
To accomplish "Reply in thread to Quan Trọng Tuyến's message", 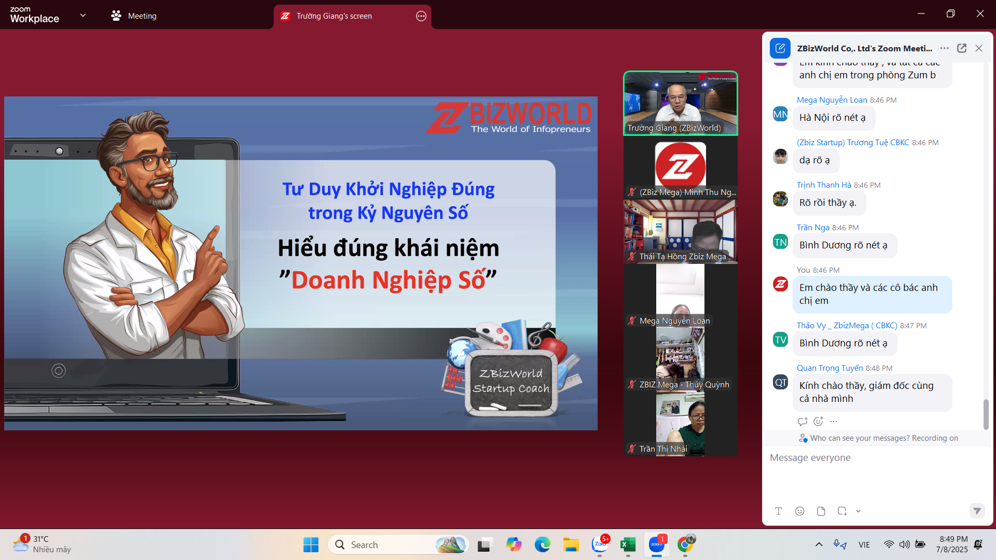I will 802,422.
